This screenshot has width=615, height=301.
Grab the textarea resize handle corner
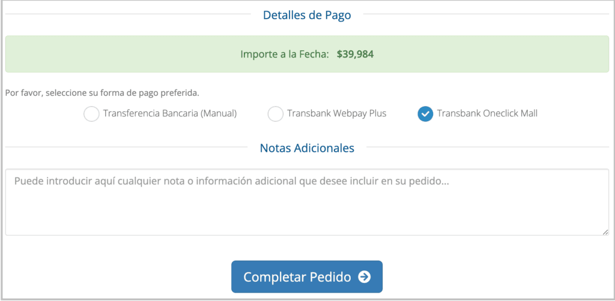(x=605, y=231)
